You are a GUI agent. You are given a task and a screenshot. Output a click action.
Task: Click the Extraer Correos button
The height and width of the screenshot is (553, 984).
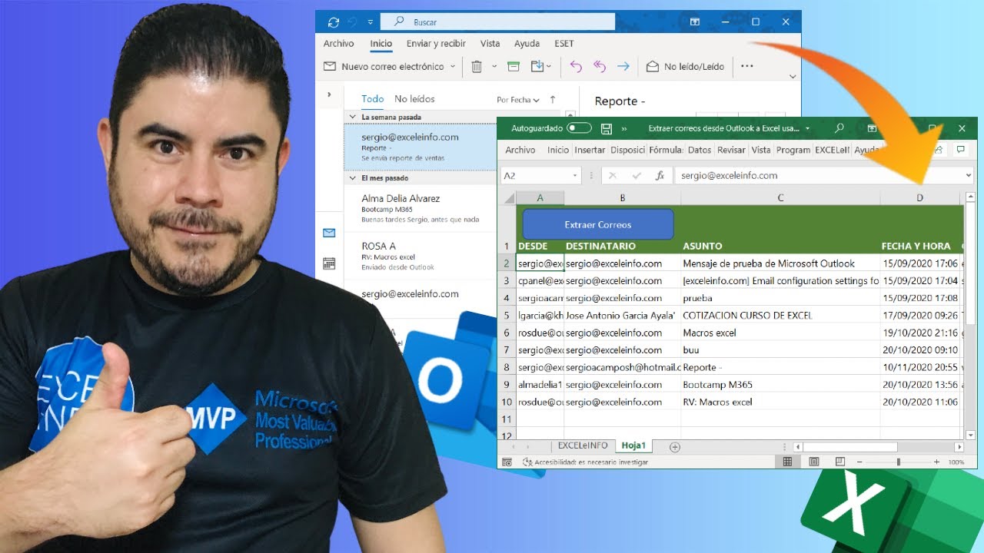point(597,224)
